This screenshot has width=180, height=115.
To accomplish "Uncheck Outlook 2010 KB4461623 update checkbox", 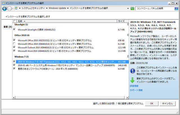I will pos(14,47).
